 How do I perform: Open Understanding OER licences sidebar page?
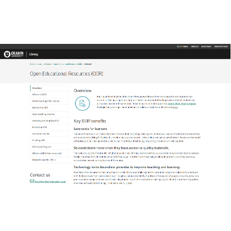(50, 101)
